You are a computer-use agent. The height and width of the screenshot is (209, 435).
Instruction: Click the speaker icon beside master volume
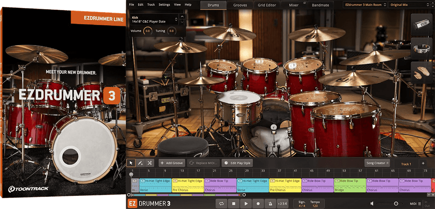coord(372,204)
